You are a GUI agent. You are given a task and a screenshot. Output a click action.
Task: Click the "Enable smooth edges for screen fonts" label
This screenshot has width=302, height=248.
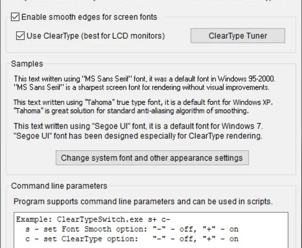click(89, 17)
